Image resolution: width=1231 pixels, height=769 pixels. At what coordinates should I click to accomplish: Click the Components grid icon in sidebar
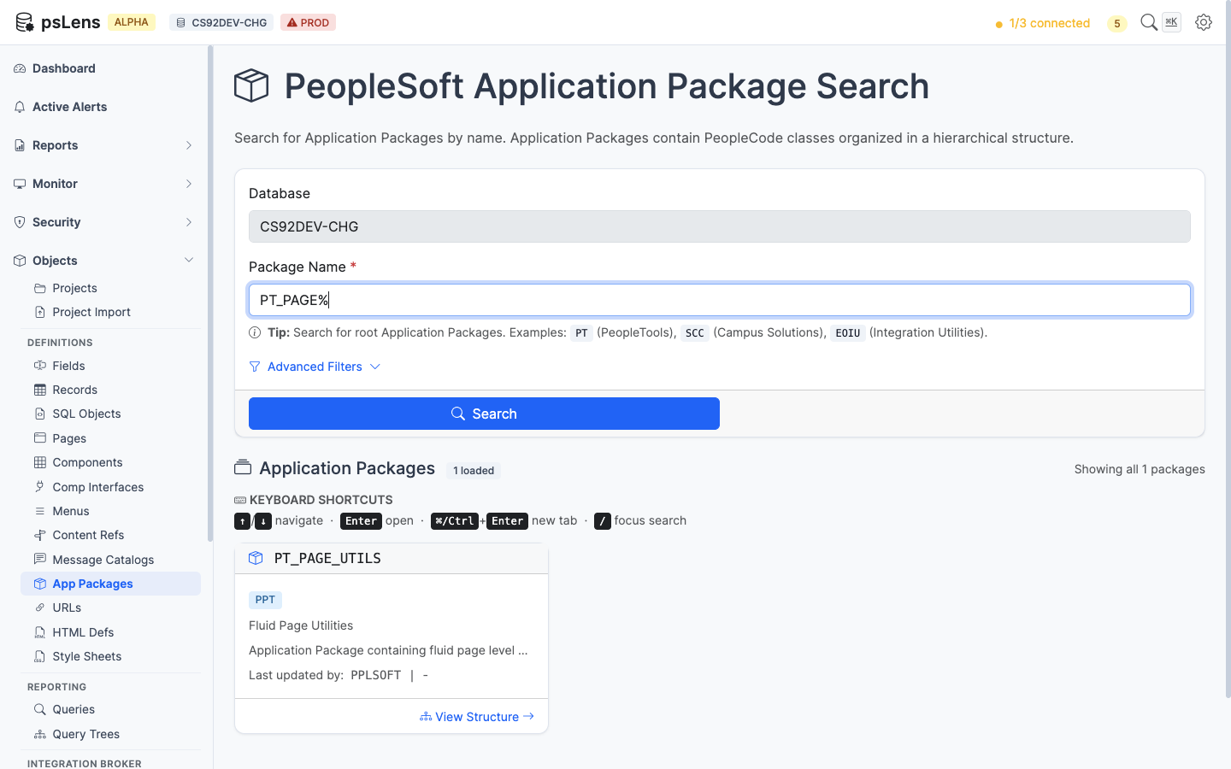(40, 462)
